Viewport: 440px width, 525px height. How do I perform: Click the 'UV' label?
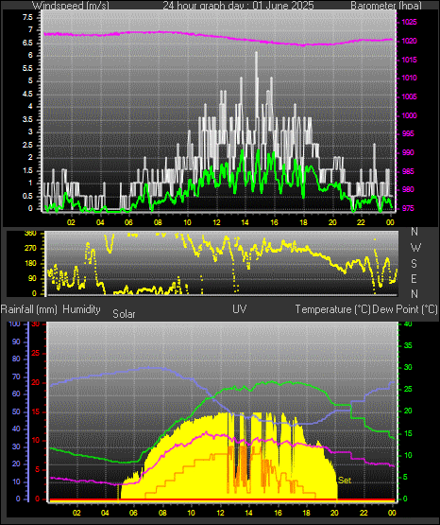(x=239, y=309)
